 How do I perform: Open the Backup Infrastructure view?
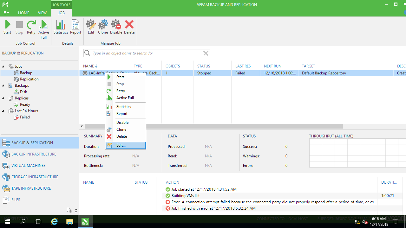(34, 154)
